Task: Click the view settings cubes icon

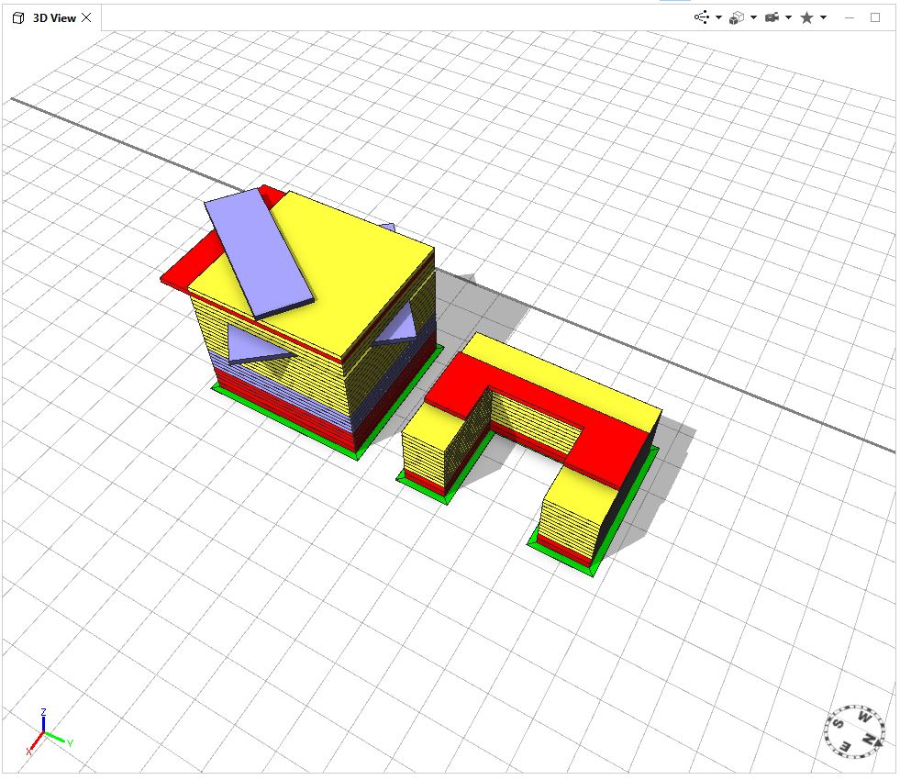Action: click(737, 18)
